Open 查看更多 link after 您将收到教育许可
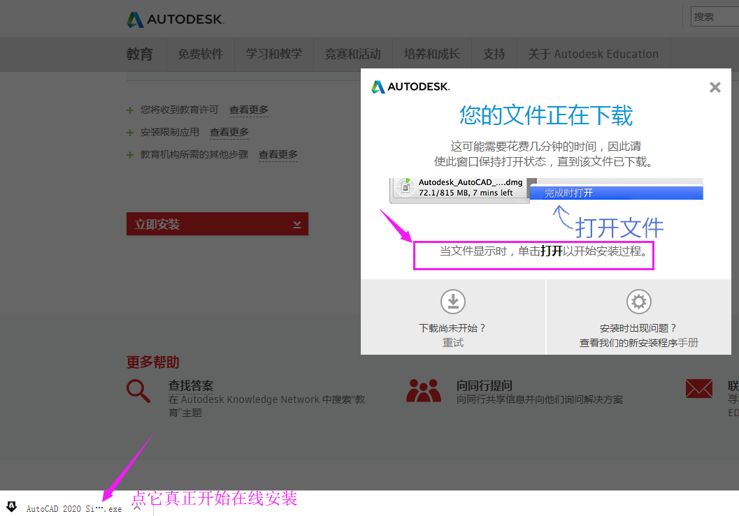 248,110
